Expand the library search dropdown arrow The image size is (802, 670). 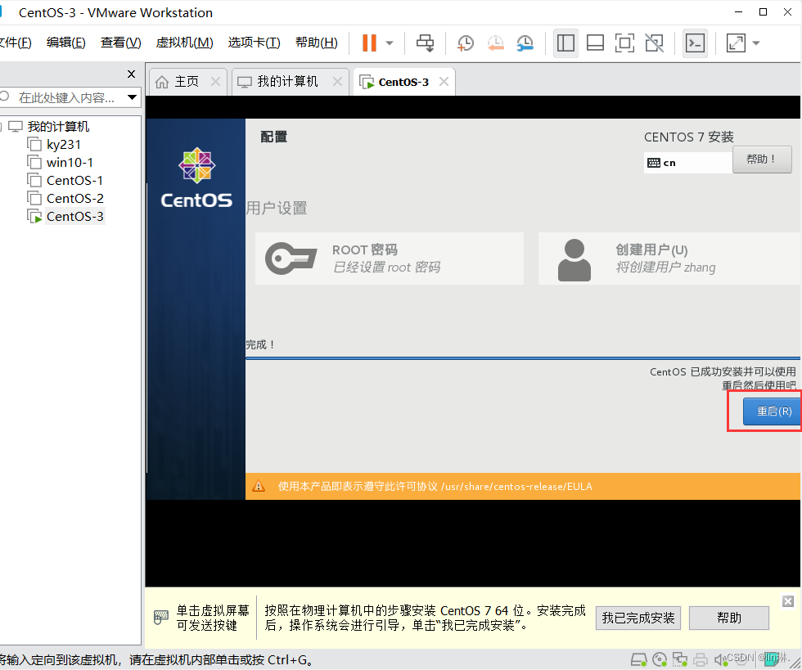132,97
